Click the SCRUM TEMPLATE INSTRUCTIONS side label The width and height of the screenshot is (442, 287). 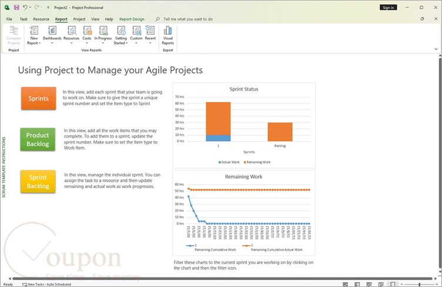tap(4, 167)
